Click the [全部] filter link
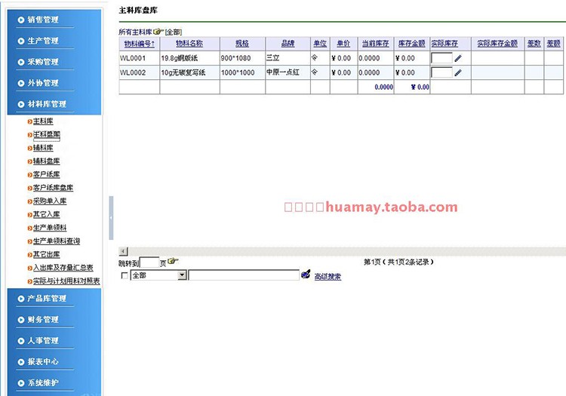566x396 pixels. pyautogui.click(x=174, y=32)
